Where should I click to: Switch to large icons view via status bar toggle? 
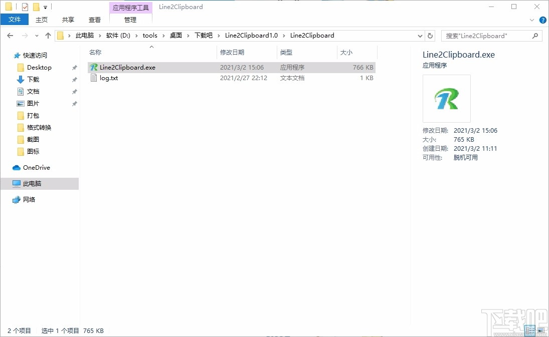(x=541, y=330)
